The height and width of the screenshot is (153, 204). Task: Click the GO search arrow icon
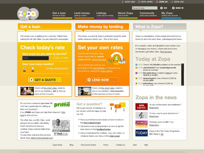click(x=162, y=8)
